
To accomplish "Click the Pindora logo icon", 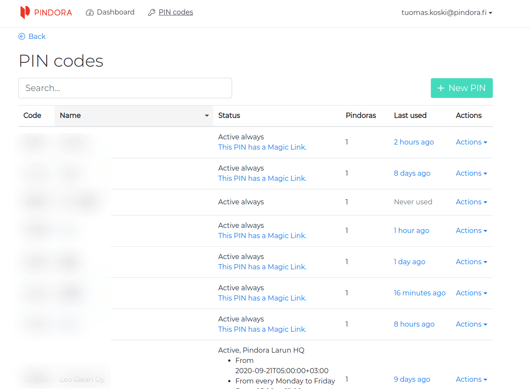I will pos(25,12).
